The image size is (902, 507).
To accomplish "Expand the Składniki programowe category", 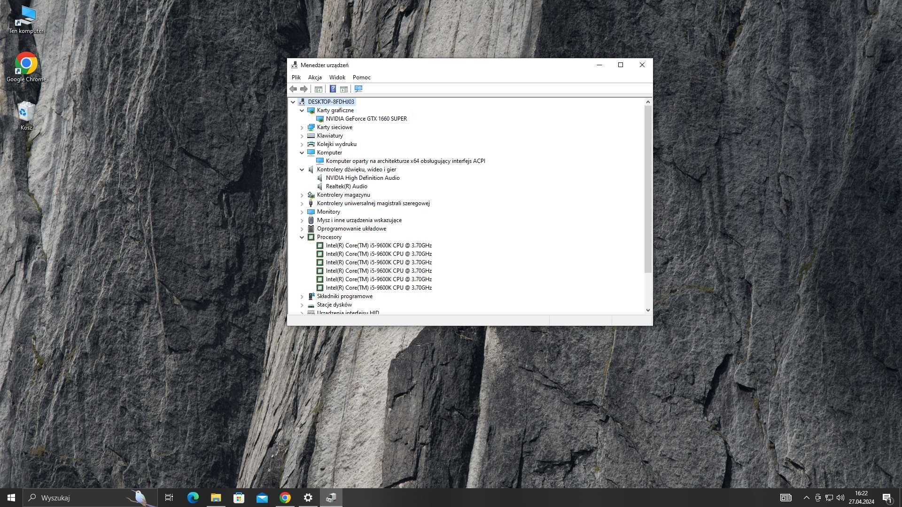I will [302, 296].
